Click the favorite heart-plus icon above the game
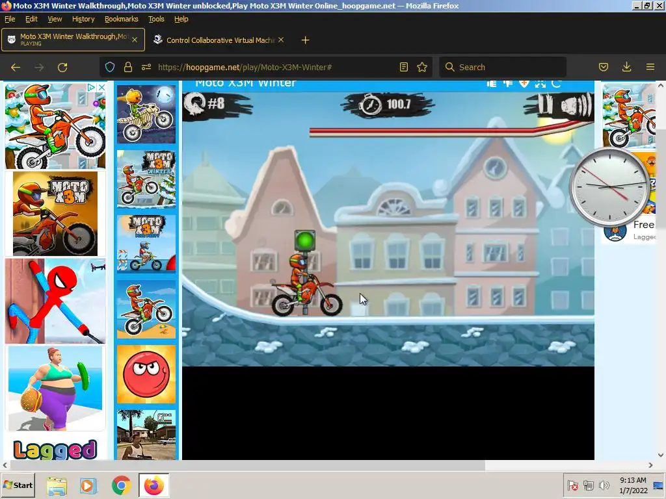 point(524,84)
